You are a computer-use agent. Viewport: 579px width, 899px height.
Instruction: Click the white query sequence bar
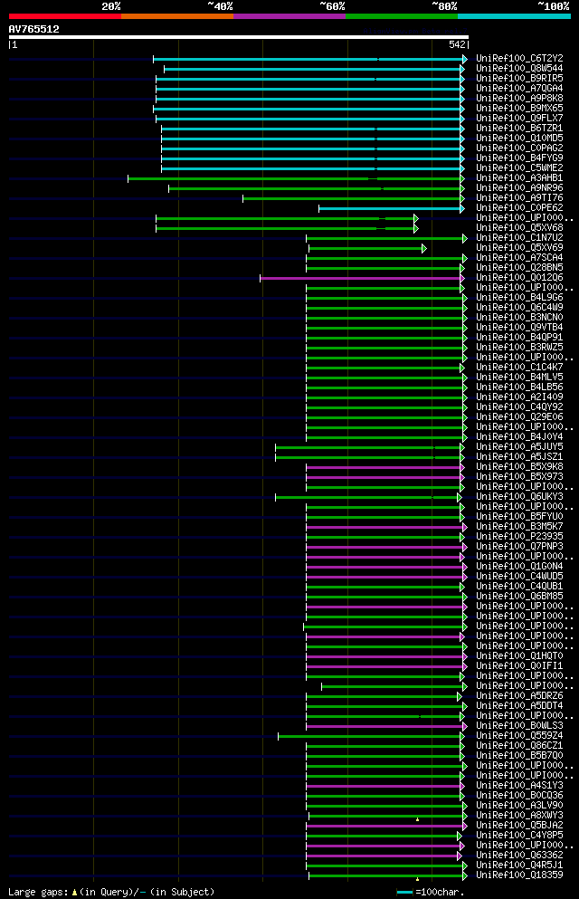239,37
